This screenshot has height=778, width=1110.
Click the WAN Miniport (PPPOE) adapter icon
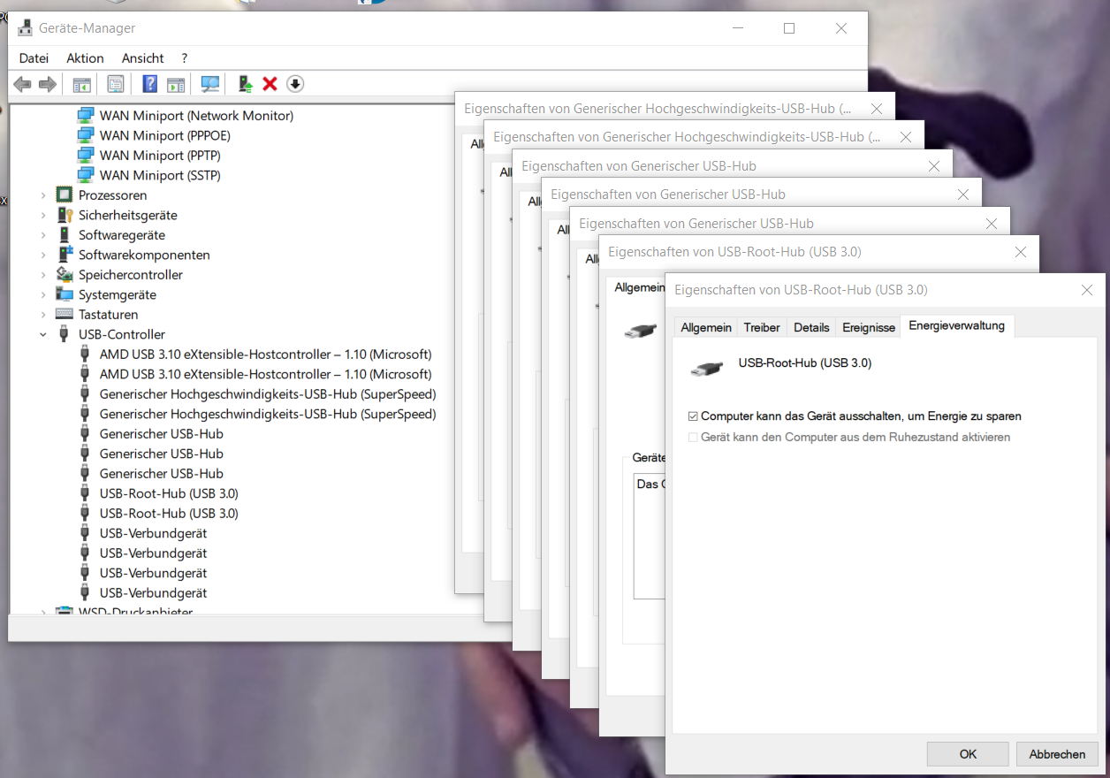[86, 135]
